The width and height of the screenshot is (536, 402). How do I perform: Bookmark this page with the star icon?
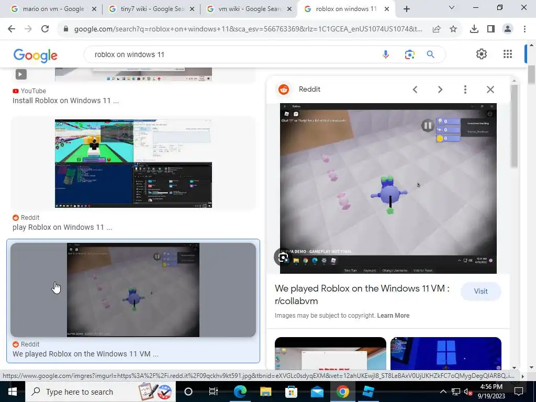pyautogui.click(x=453, y=29)
